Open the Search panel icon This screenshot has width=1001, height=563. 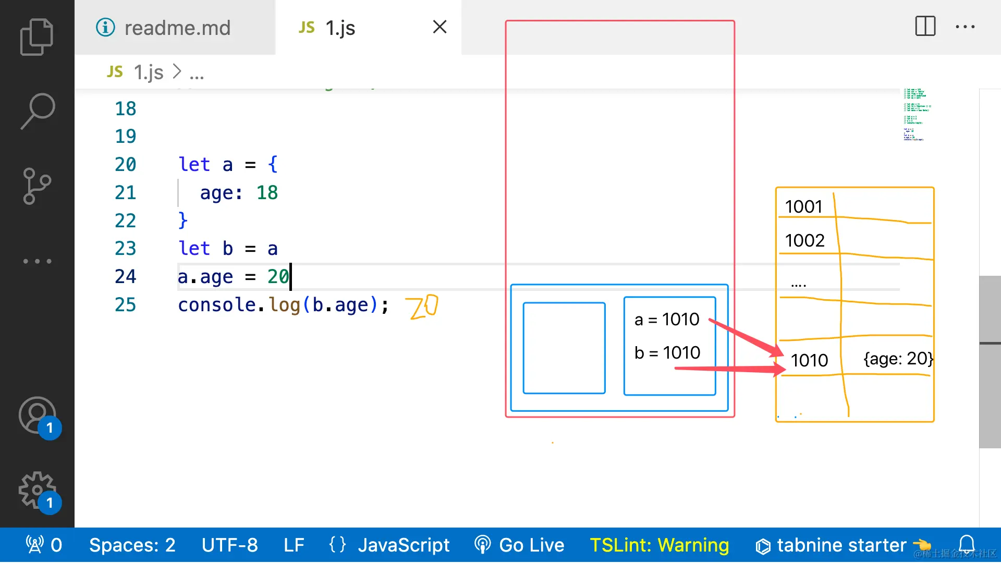pyautogui.click(x=38, y=111)
